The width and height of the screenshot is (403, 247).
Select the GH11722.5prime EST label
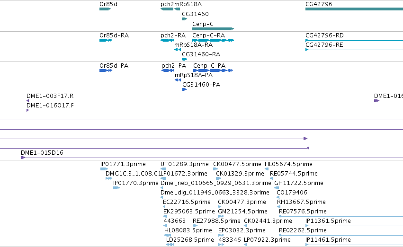[299, 183]
